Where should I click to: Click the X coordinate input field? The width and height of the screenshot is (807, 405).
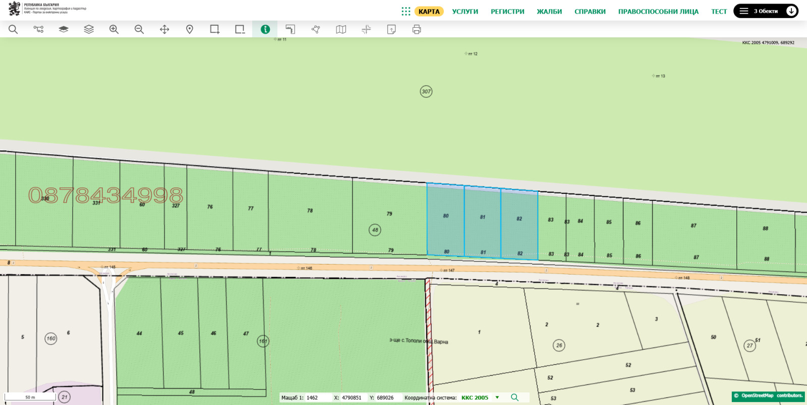point(352,397)
